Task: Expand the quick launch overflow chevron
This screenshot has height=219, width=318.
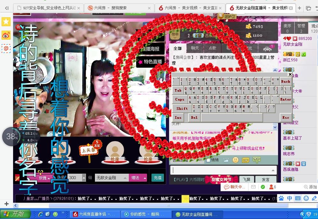Action: 63,213
